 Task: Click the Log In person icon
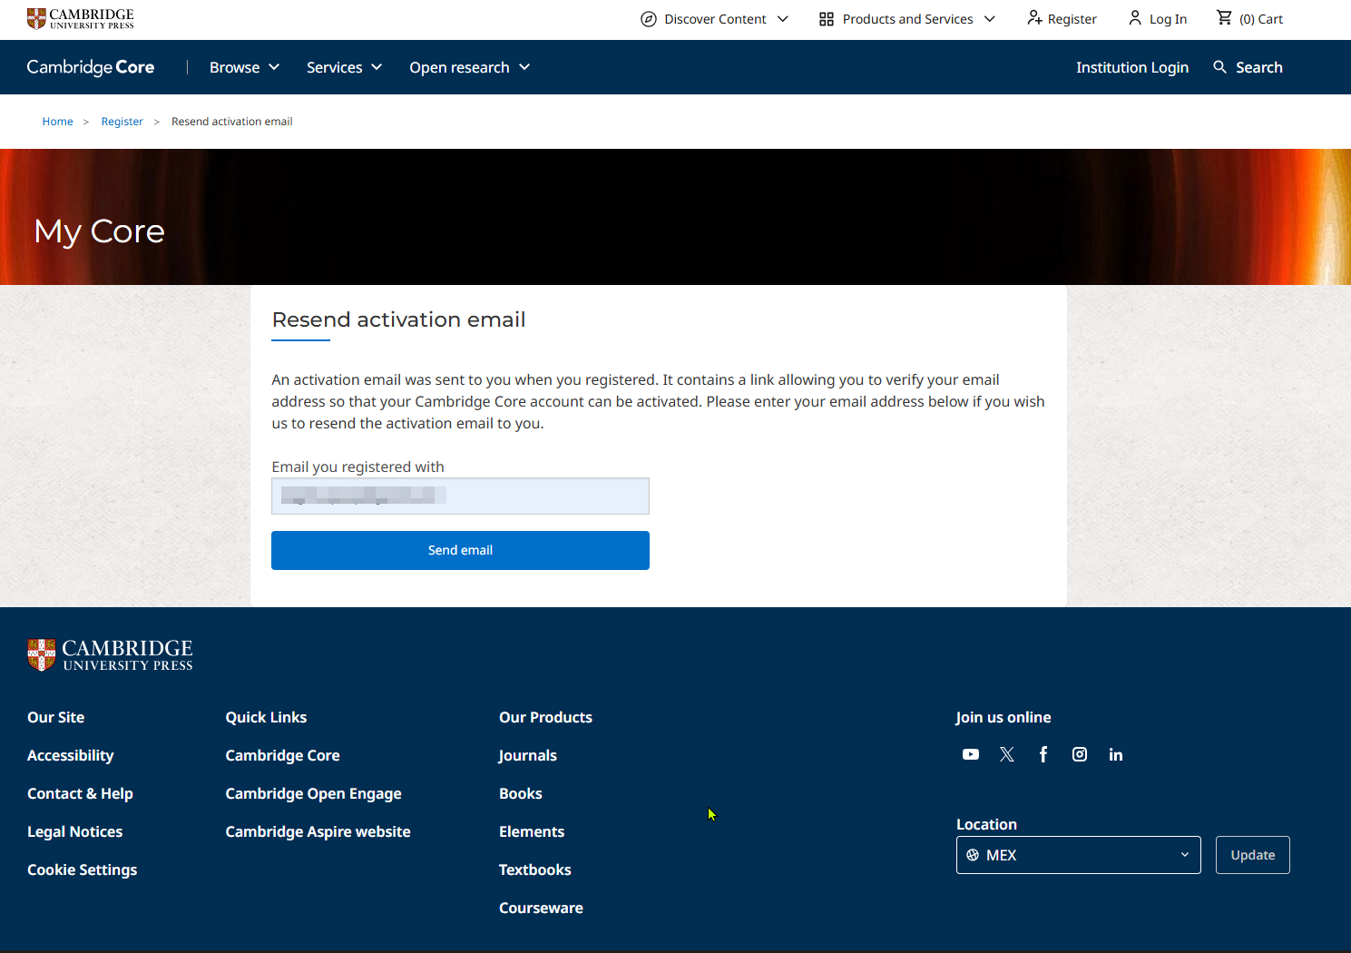click(1135, 18)
